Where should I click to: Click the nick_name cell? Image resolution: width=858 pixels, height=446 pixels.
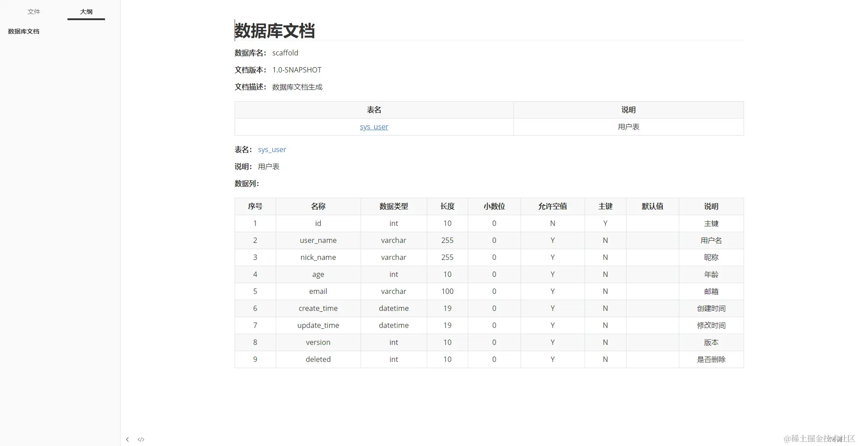(x=318, y=257)
